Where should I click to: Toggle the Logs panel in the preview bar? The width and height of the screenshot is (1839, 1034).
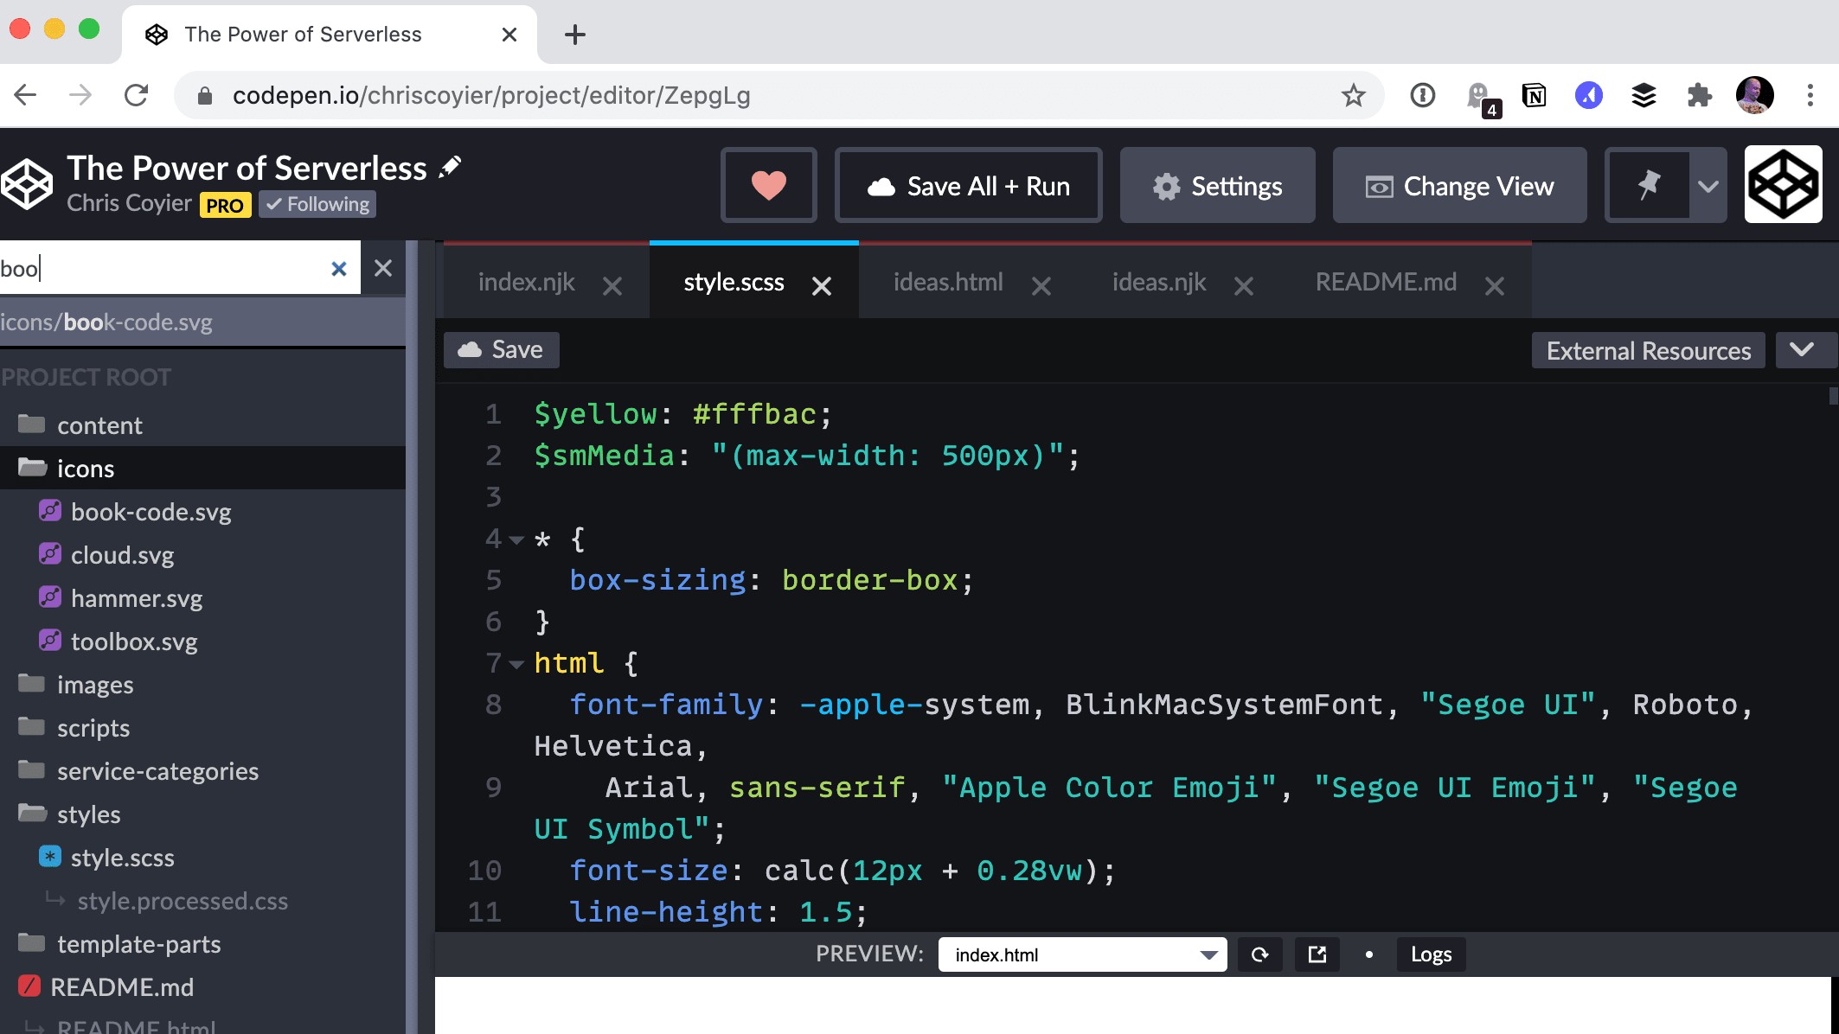coord(1430,954)
